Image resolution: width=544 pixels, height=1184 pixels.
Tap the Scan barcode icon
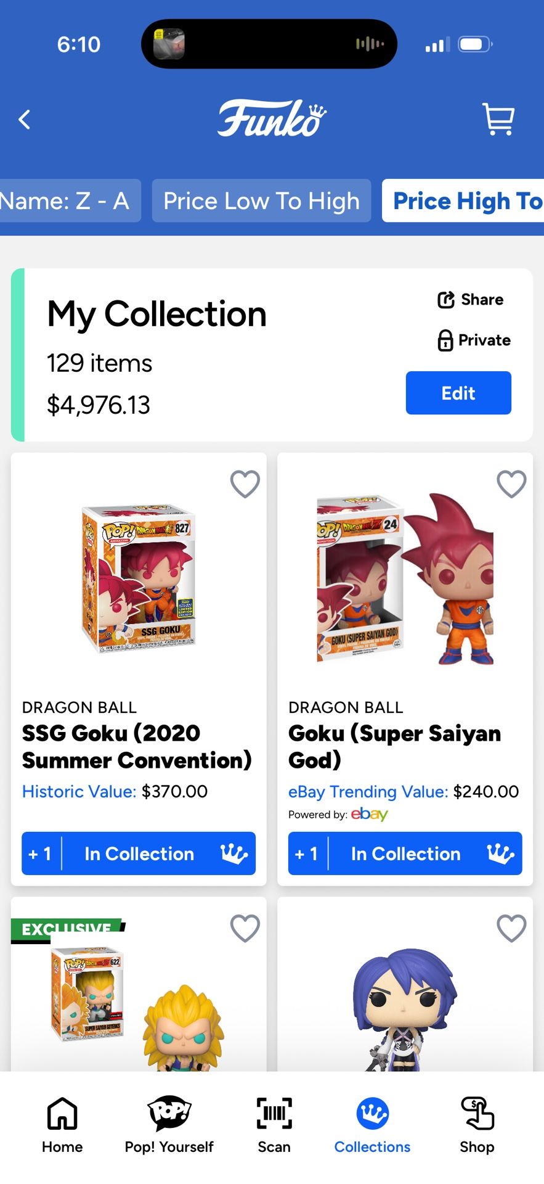coord(274,1114)
